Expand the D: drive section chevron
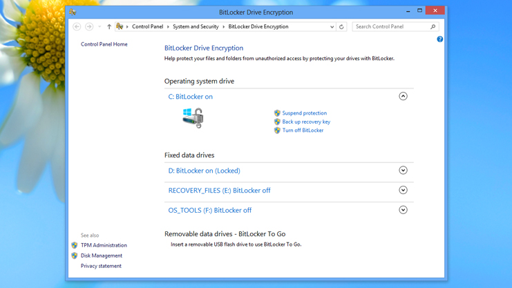Screen dimensions: 512x288 click(403, 170)
